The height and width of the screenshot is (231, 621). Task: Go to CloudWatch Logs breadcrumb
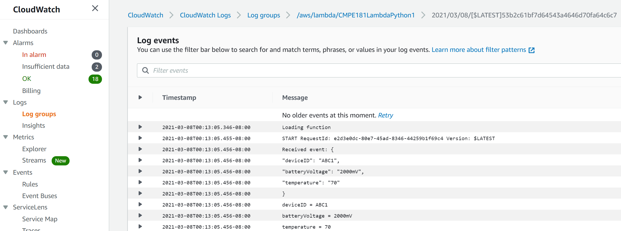click(x=205, y=15)
